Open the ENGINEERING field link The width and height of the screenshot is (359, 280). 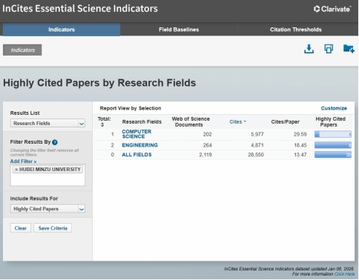(x=139, y=145)
